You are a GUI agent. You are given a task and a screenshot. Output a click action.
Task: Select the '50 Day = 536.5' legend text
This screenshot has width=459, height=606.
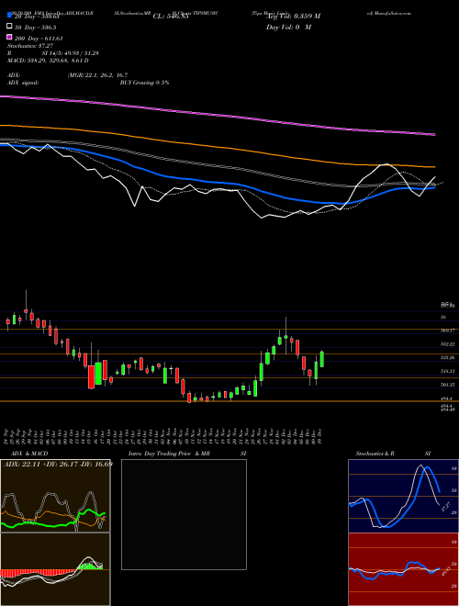35,28
